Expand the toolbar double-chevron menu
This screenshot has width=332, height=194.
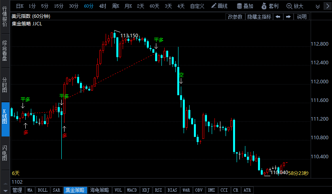click(318, 7)
